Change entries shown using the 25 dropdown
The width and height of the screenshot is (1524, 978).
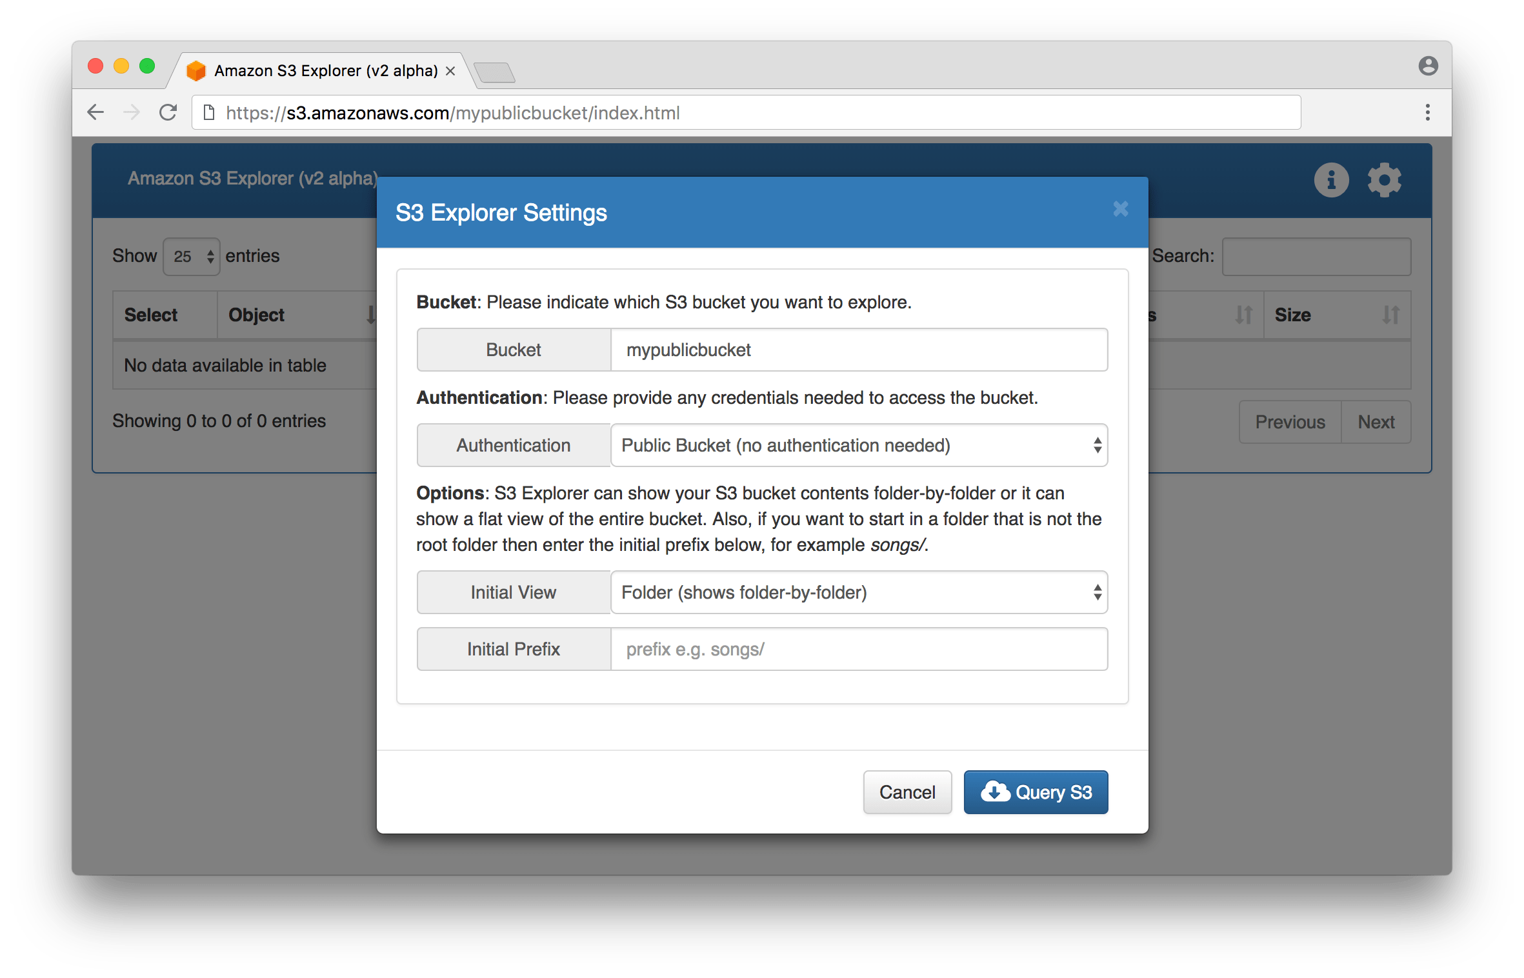[191, 256]
